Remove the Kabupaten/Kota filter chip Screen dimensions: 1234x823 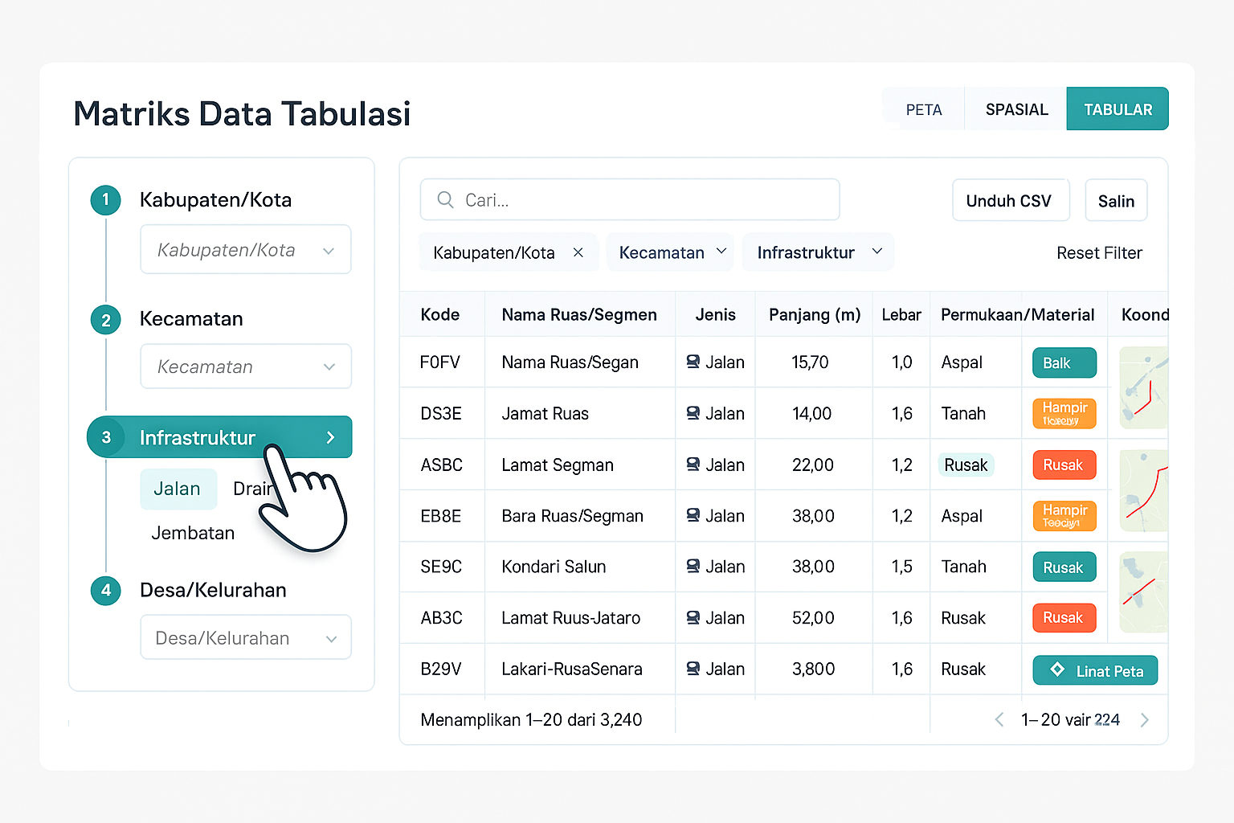pyautogui.click(x=578, y=252)
